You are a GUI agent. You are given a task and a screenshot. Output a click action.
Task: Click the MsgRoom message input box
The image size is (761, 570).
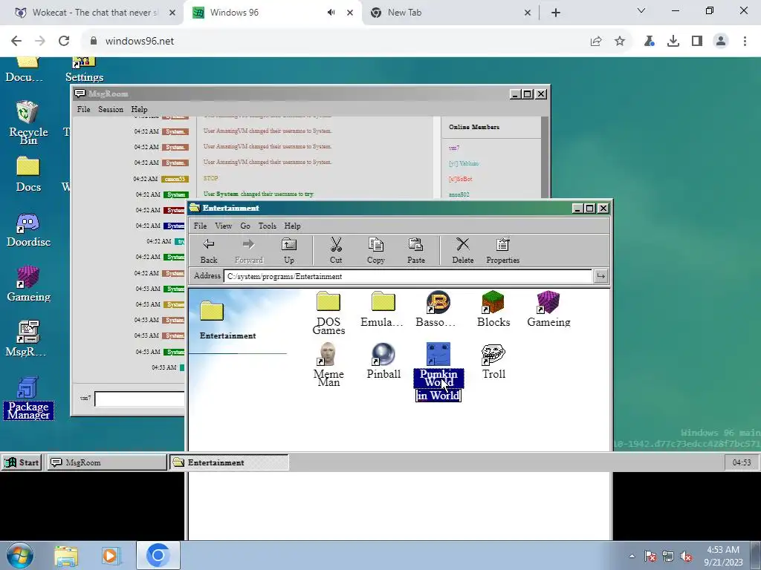[140, 399]
